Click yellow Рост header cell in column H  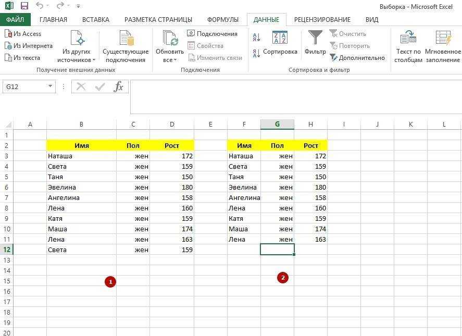(x=310, y=146)
